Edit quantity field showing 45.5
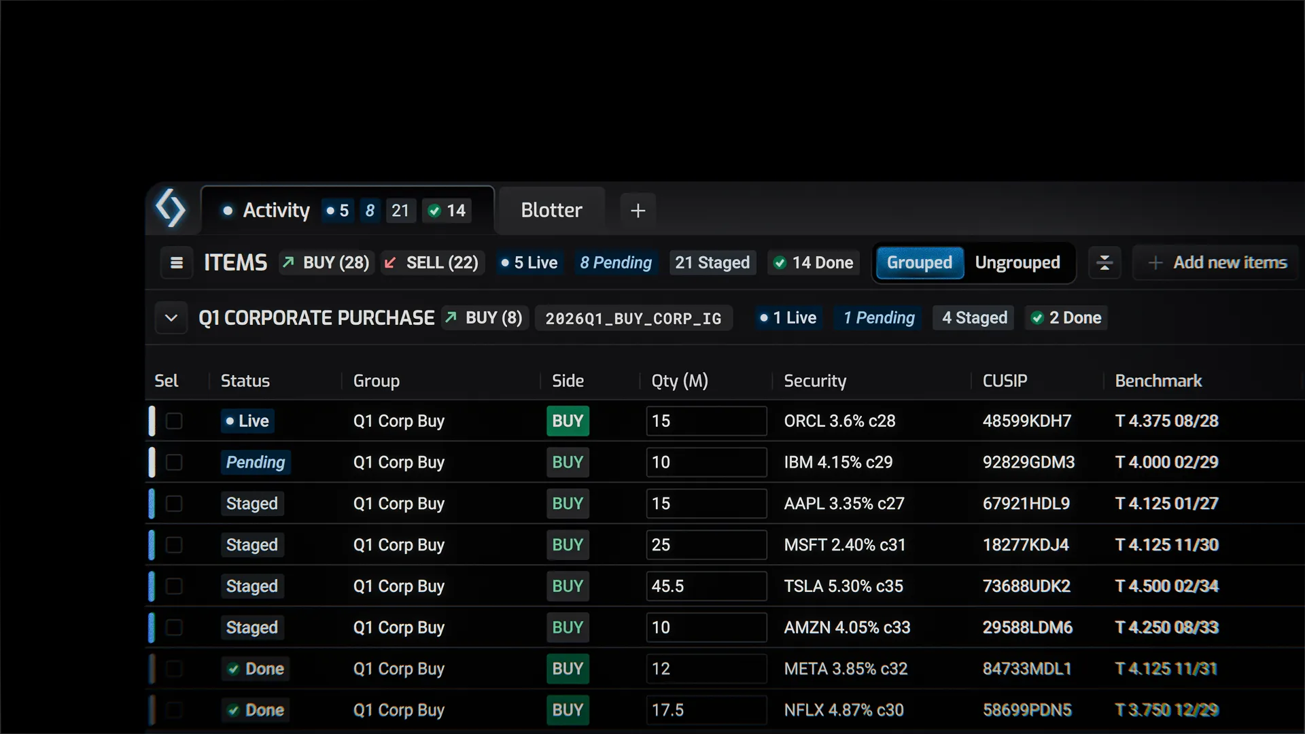 tap(706, 587)
